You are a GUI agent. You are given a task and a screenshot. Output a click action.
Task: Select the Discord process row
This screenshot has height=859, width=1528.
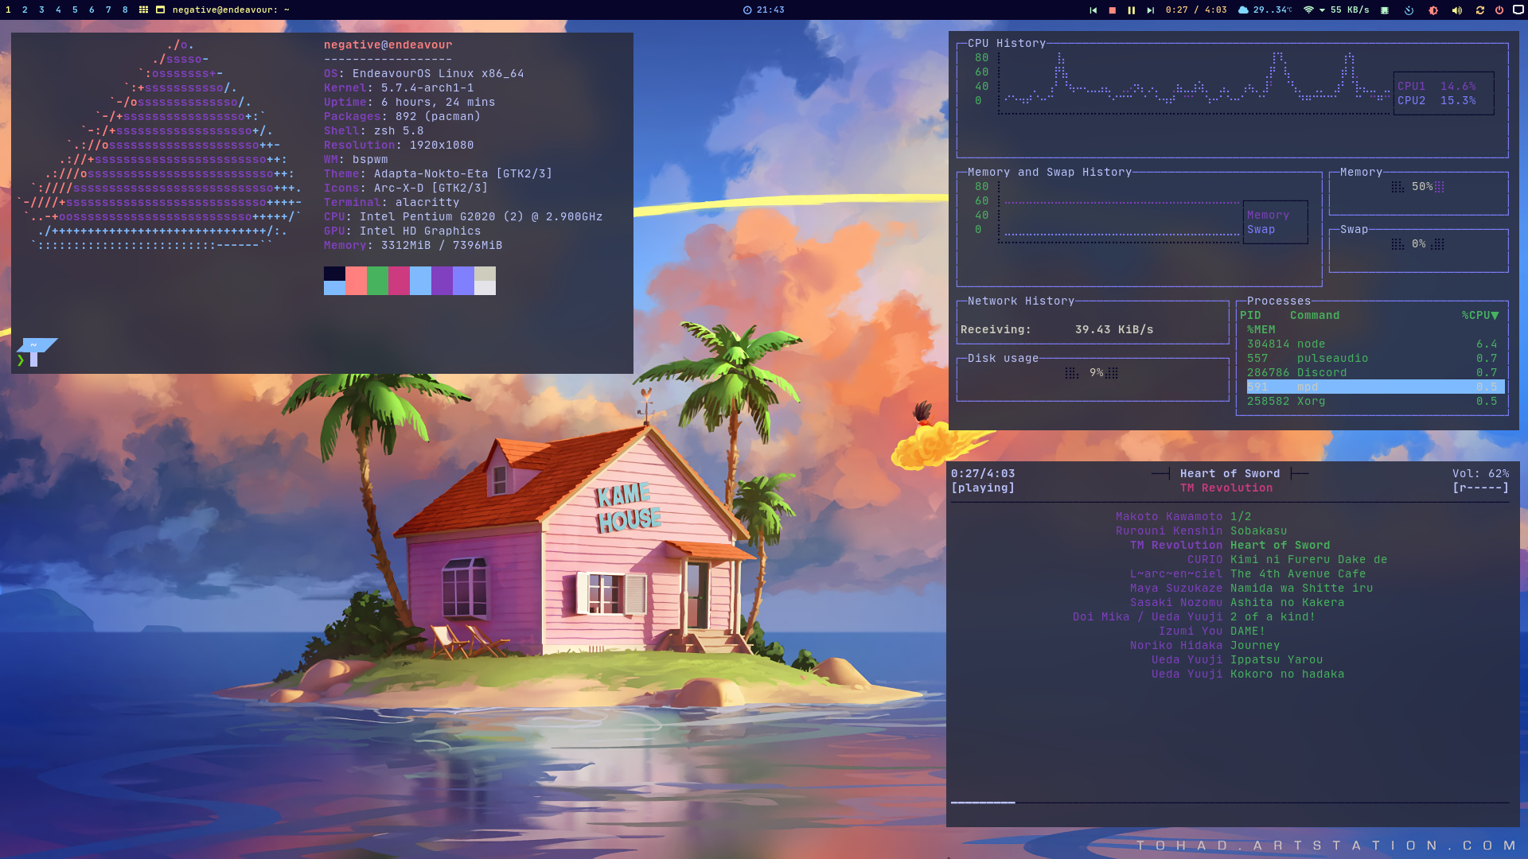click(1375, 373)
